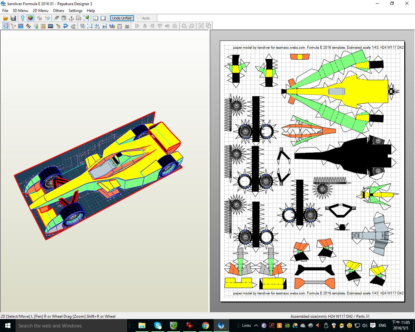Open the File menu
This screenshot has width=415, height=332.
(5, 10)
